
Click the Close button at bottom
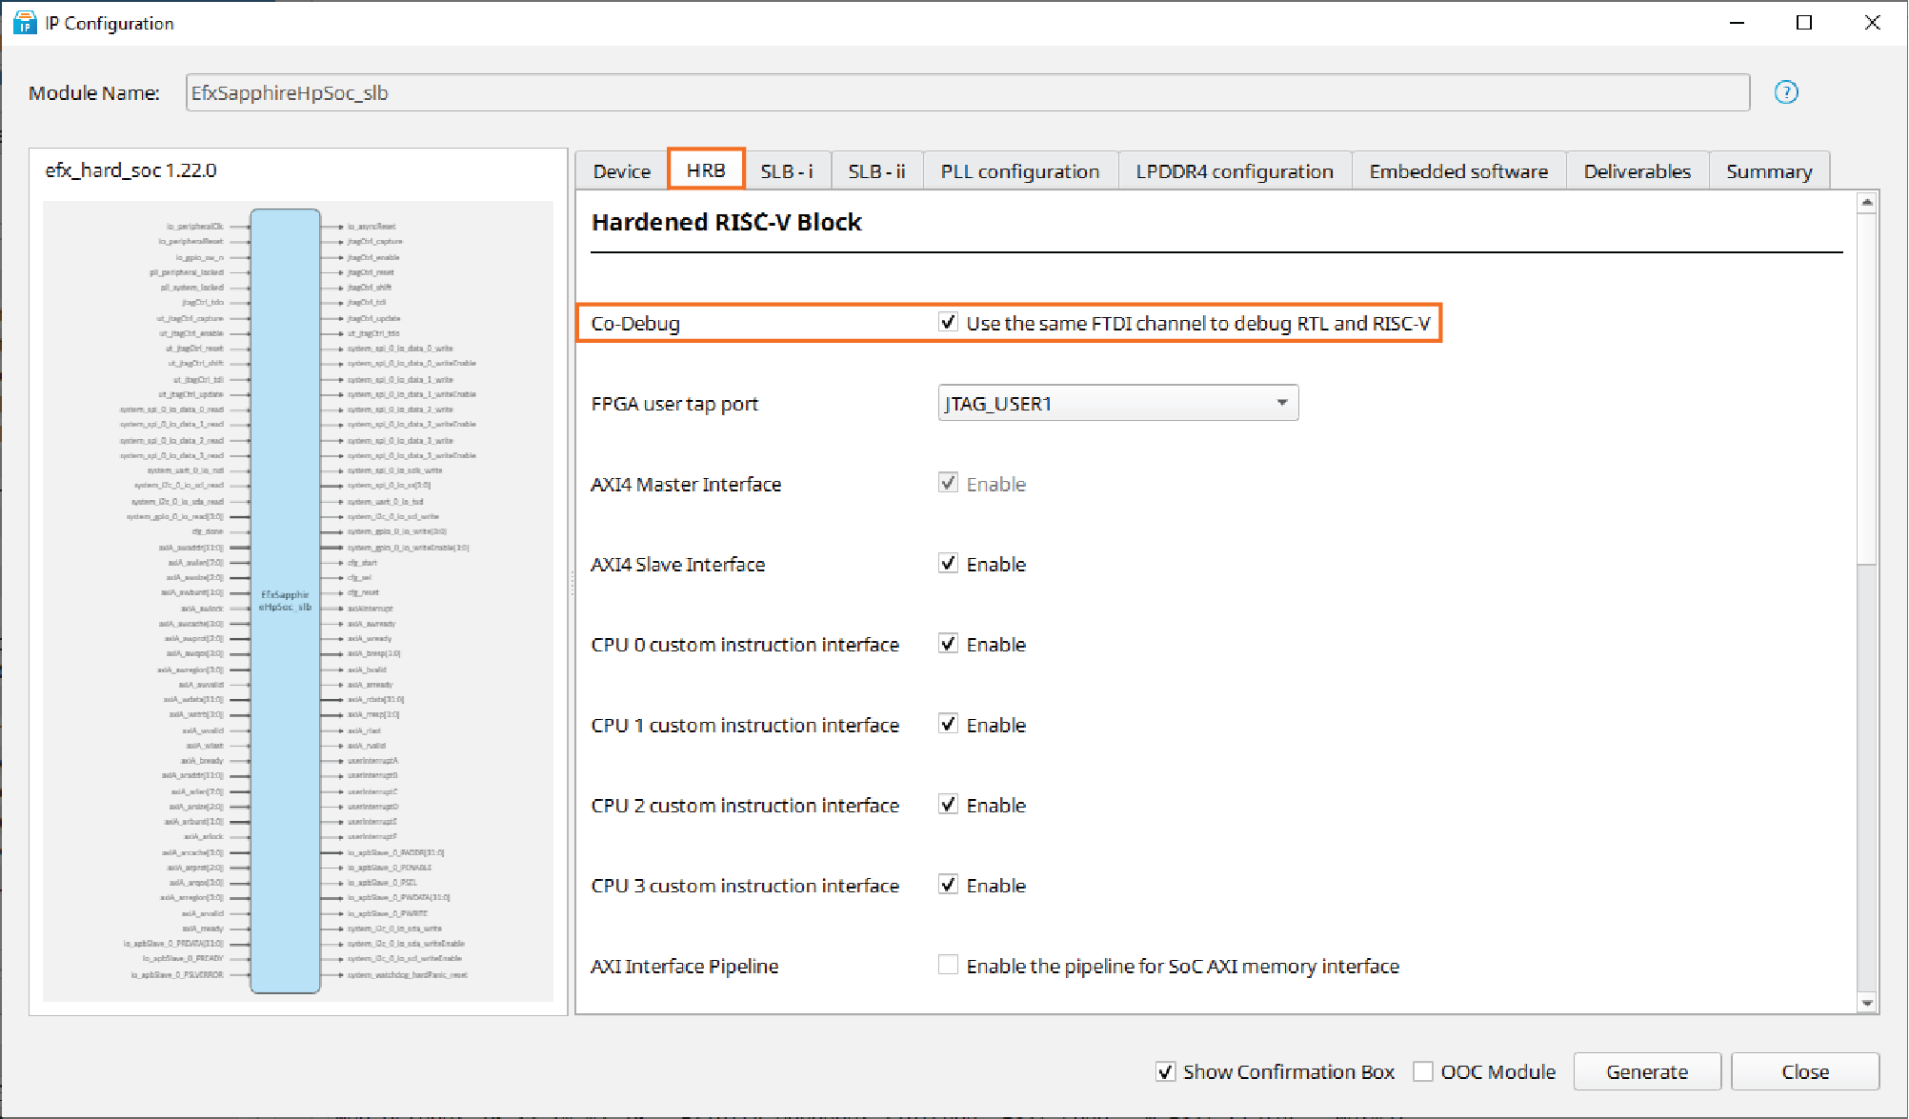1804,1071
